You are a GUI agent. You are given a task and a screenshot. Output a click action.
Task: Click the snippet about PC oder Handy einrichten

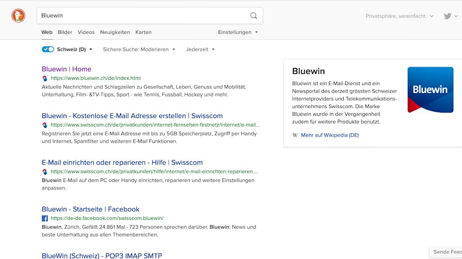(x=148, y=184)
